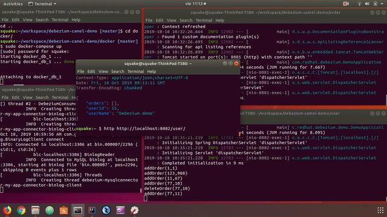Launch Firefox from the dock
The image size is (387, 217).
coord(7,210)
